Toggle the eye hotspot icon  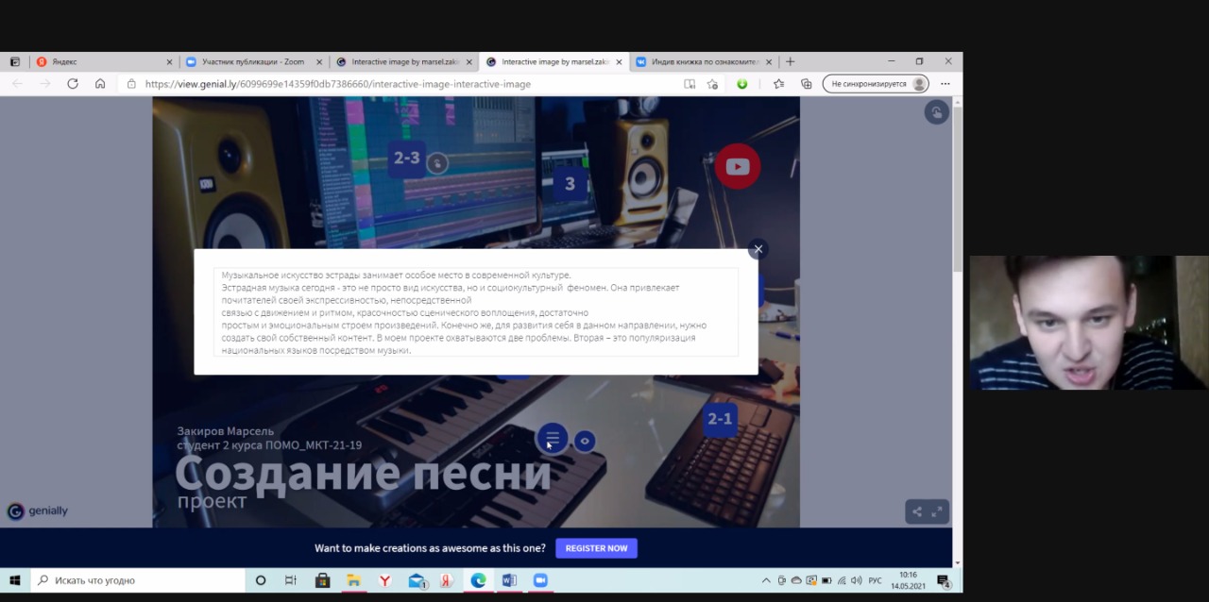[x=585, y=441]
